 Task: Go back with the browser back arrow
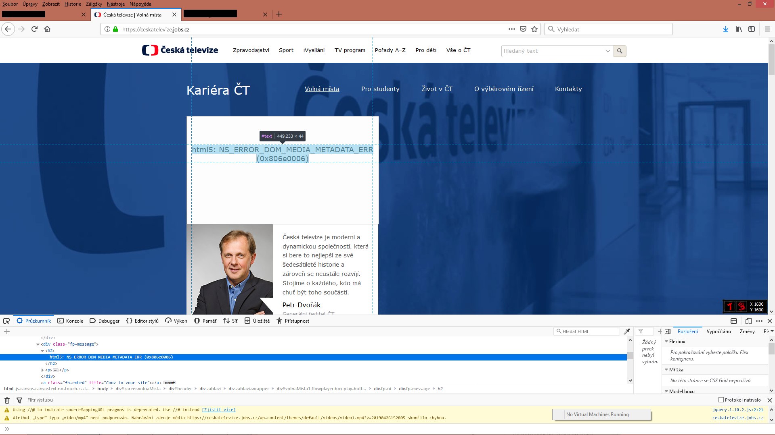(8, 29)
